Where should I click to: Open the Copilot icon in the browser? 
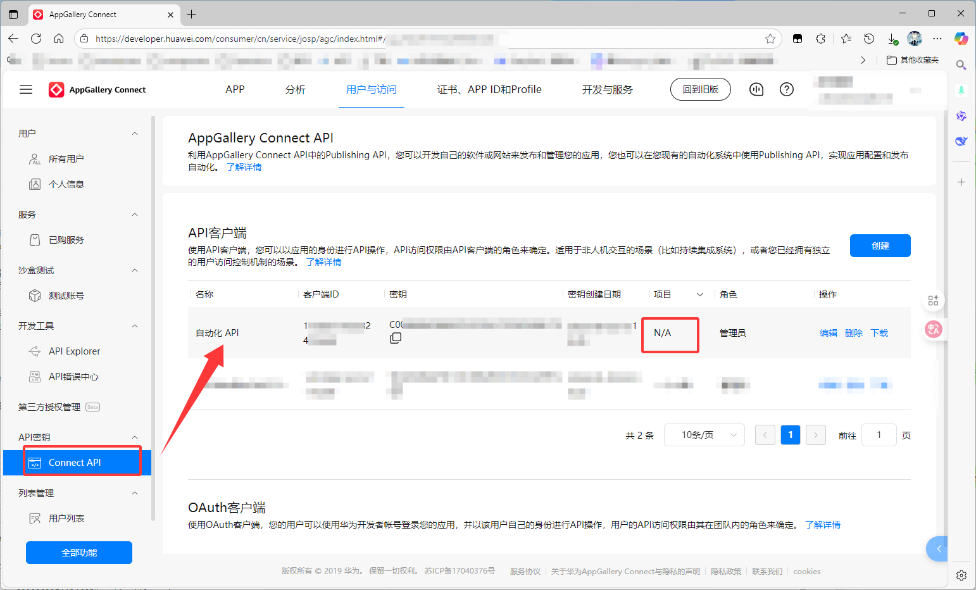tap(961, 39)
